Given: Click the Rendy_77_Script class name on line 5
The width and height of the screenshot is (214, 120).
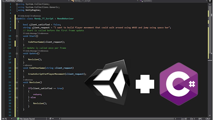Looking at the screenshot, I should 44,18.
